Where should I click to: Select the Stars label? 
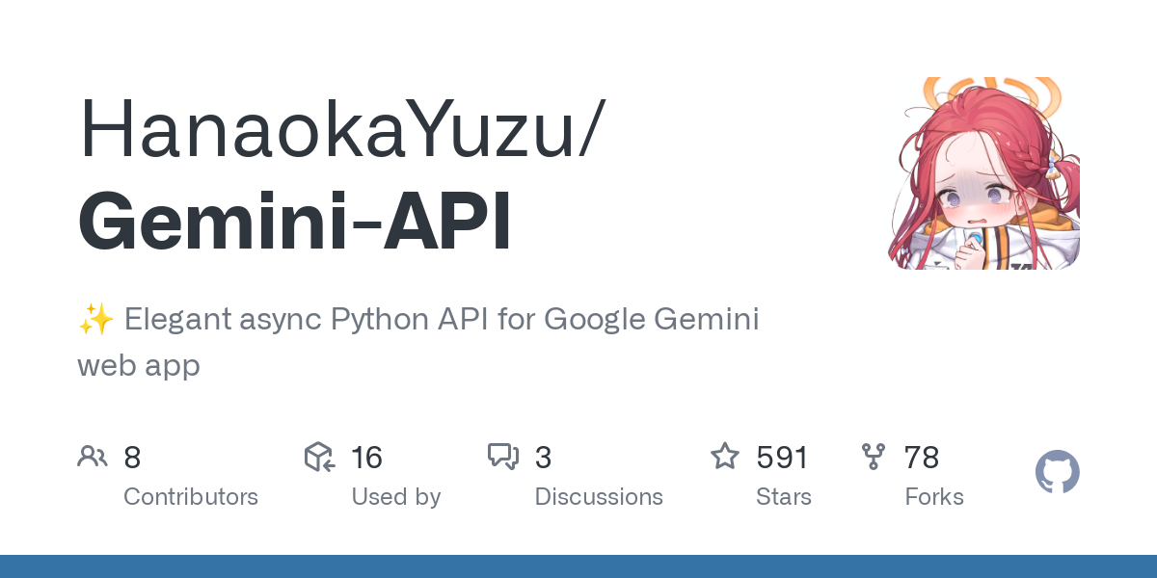784,497
